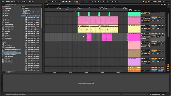The height and width of the screenshot is (96, 171).
Task: Open the MIDI Effects category
Action: [x=9, y=28]
